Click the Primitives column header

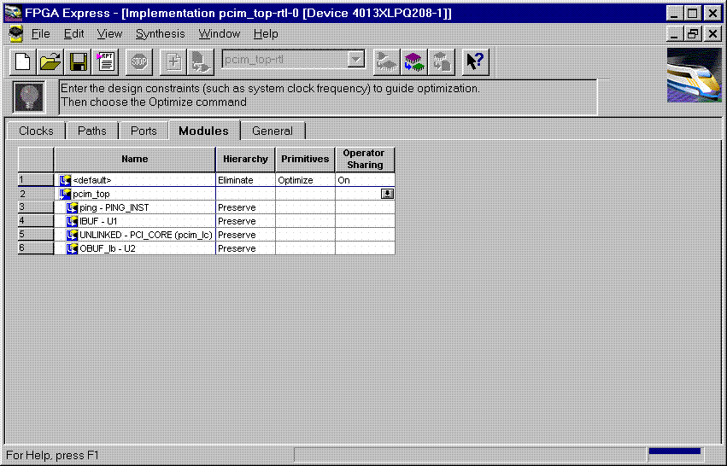point(305,159)
